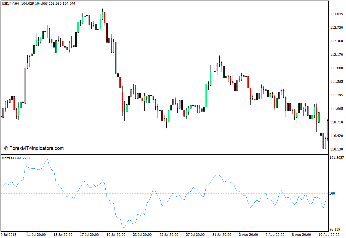
Task: Click the USDJPY,H4 chart title label
Action: [x=11, y=3]
